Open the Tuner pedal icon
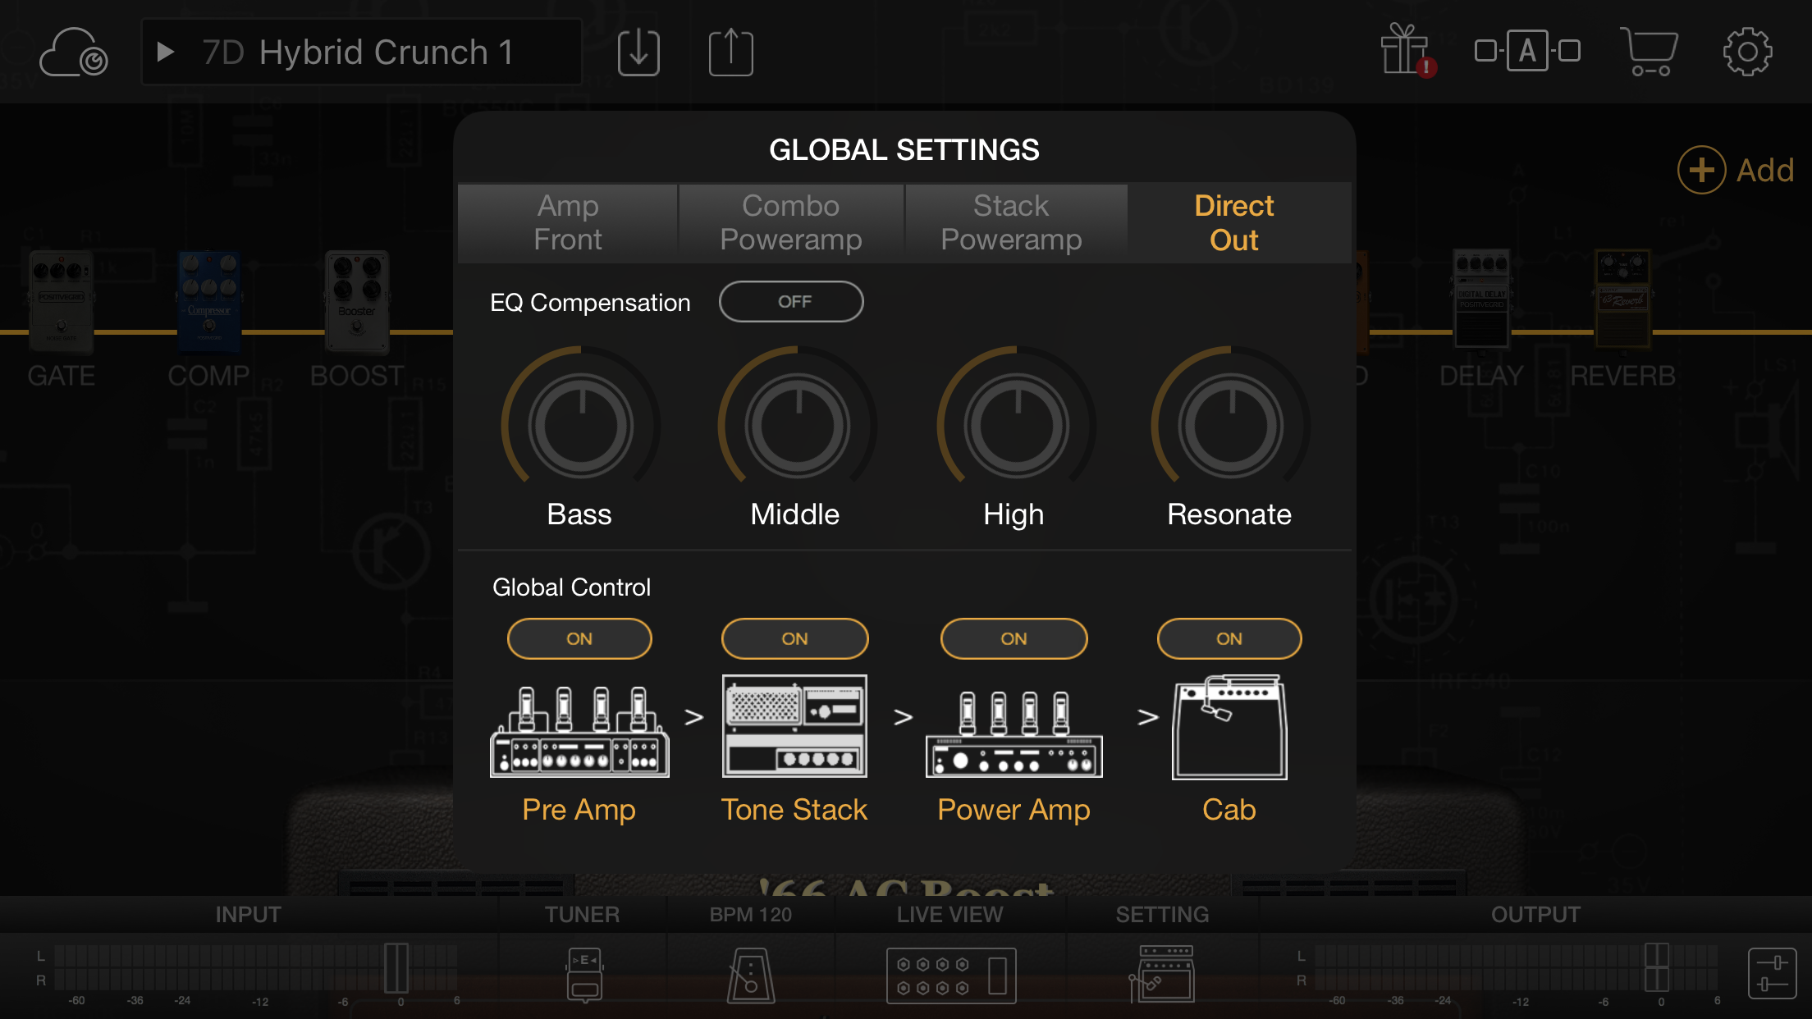 583,974
